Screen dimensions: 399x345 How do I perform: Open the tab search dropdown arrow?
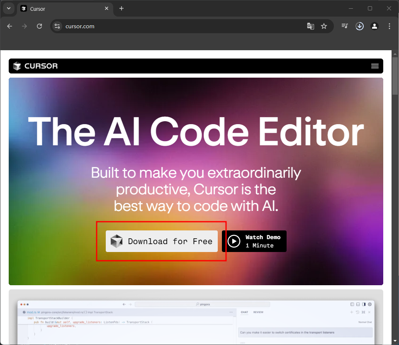click(x=9, y=8)
